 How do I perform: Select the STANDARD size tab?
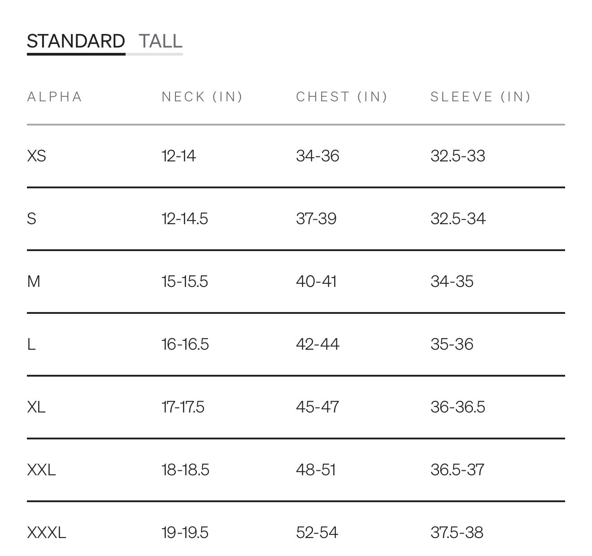[76, 41]
